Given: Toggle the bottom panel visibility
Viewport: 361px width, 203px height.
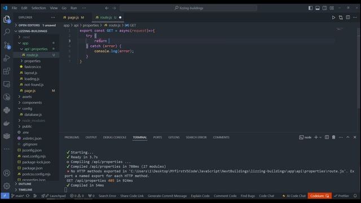Looking at the screenshot, I should [318, 8].
